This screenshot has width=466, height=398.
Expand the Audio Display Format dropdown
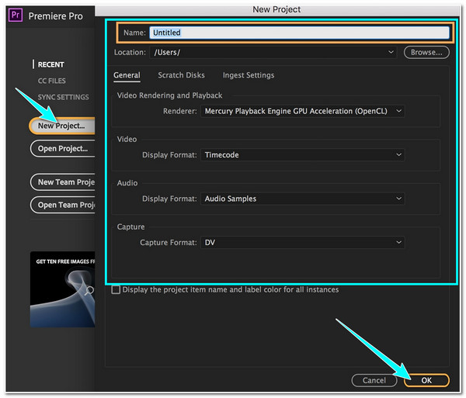pos(303,199)
